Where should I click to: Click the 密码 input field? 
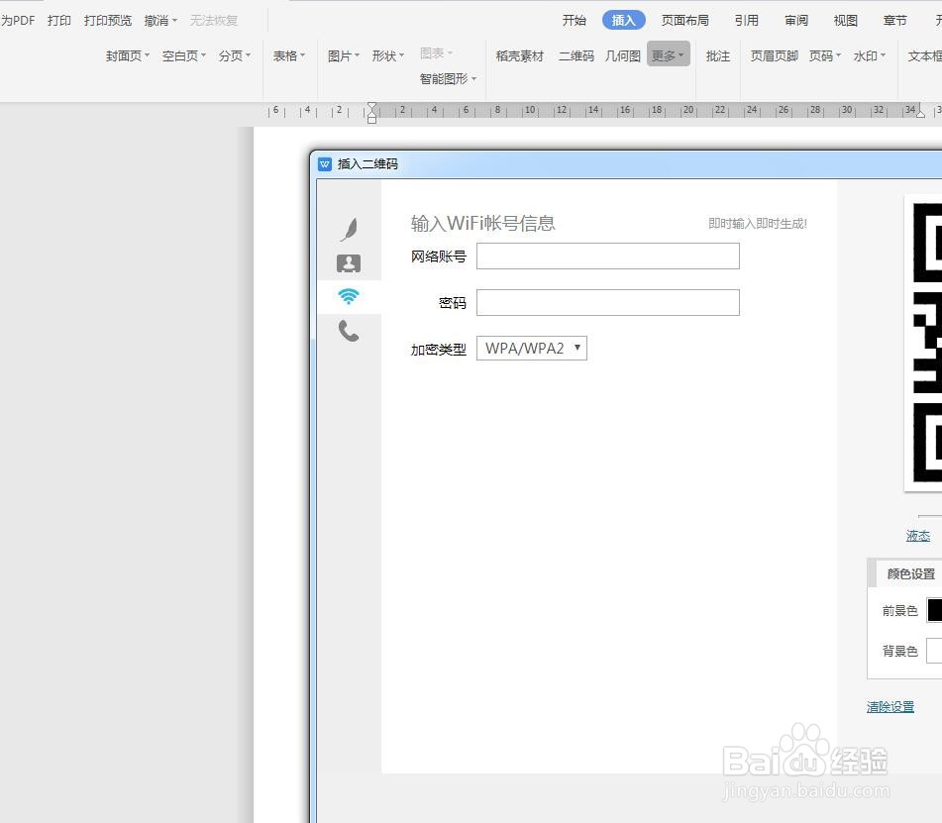click(x=608, y=303)
